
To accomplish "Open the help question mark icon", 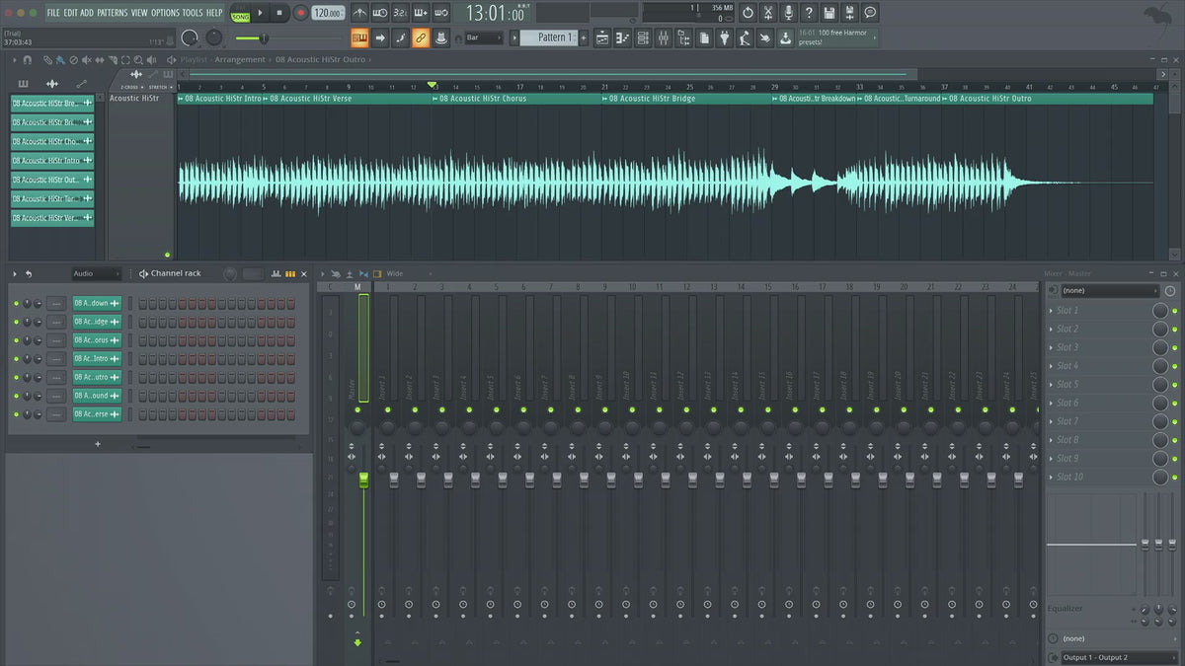I will coord(809,13).
